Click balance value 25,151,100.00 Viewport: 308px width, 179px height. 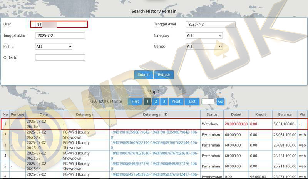pyautogui.click(x=285, y=156)
